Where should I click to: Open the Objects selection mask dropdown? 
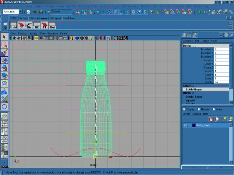click(61, 12)
